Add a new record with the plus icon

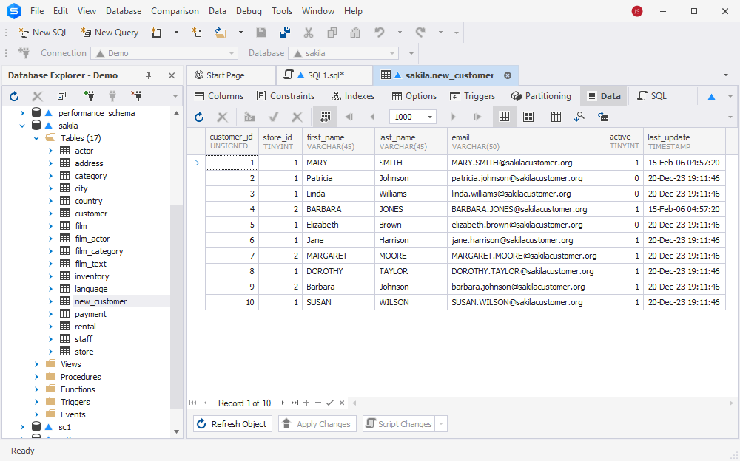click(x=306, y=403)
